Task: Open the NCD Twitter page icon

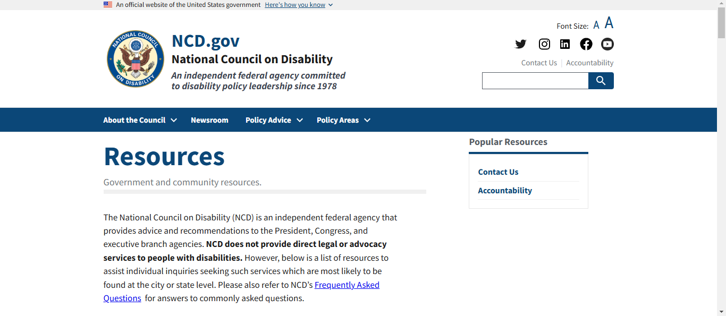Action: coord(521,44)
